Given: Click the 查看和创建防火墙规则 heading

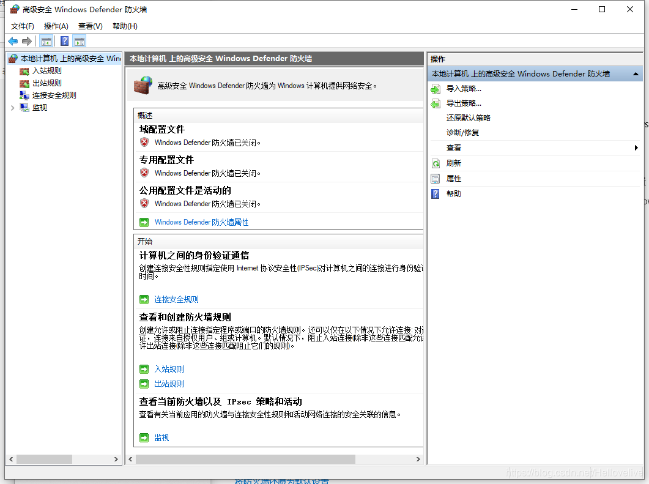Looking at the screenshot, I should tap(185, 318).
